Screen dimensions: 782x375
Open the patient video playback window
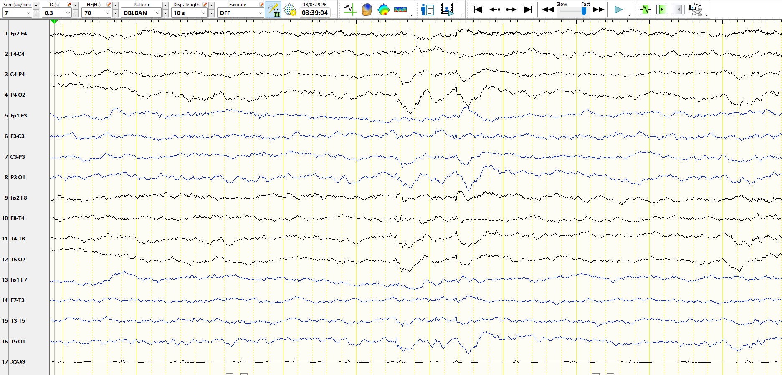[447, 10]
